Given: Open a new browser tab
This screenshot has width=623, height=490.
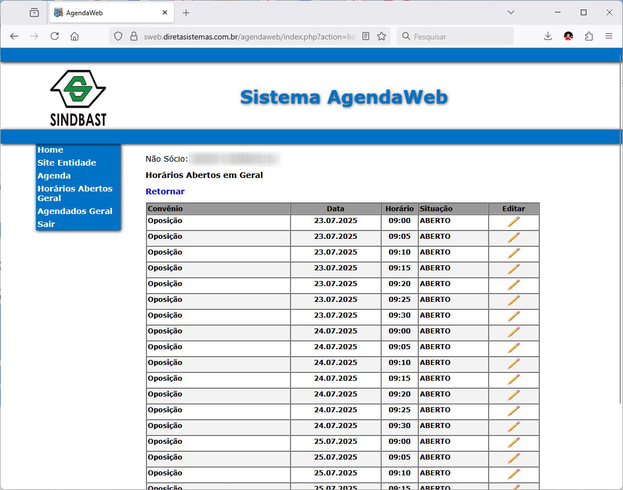Looking at the screenshot, I should click(186, 12).
